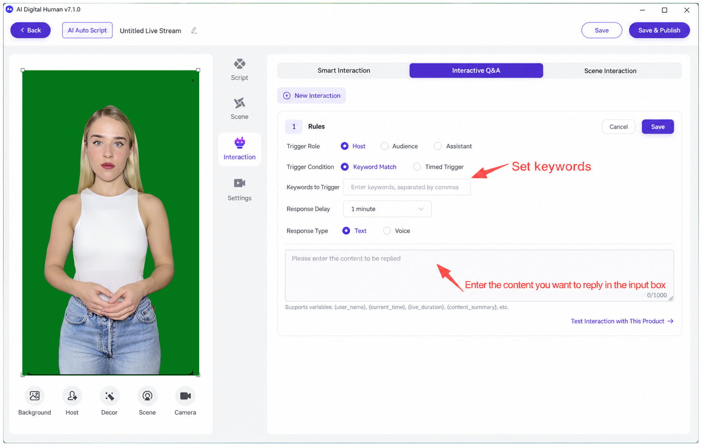This screenshot has height=447, width=702.
Task: Select Assistant as trigger role
Action: (438, 146)
